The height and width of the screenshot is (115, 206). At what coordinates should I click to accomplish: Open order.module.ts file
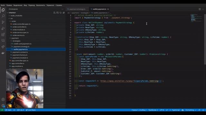tap(19, 30)
